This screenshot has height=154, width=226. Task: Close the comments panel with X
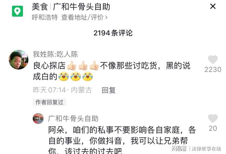point(213,6)
